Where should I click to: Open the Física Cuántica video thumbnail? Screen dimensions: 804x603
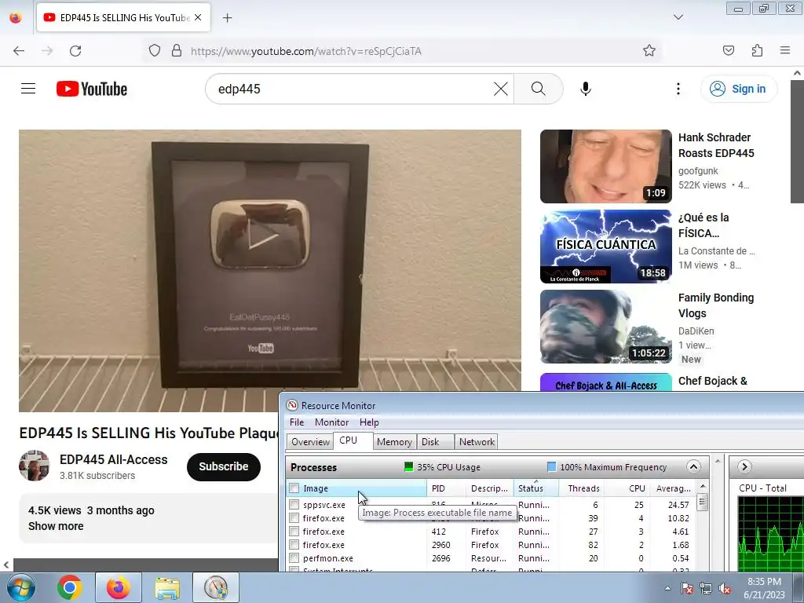605,246
